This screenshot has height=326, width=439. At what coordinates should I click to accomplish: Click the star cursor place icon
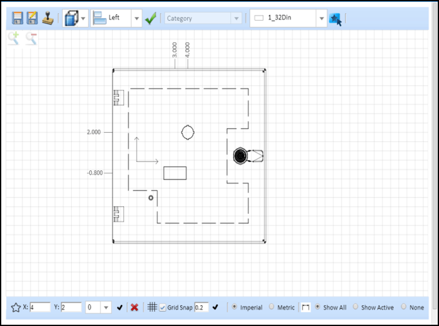point(335,19)
